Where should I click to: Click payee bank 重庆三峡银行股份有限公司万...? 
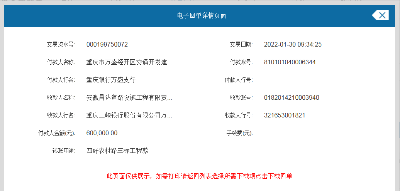(x=129, y=116)
